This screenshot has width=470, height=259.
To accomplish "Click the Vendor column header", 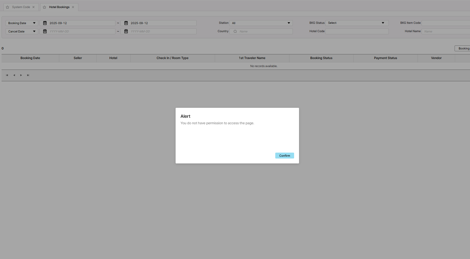I will [436, 58].
